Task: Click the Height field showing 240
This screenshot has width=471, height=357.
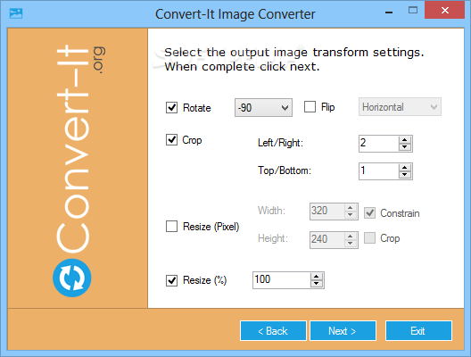Action: pos(327,240)
